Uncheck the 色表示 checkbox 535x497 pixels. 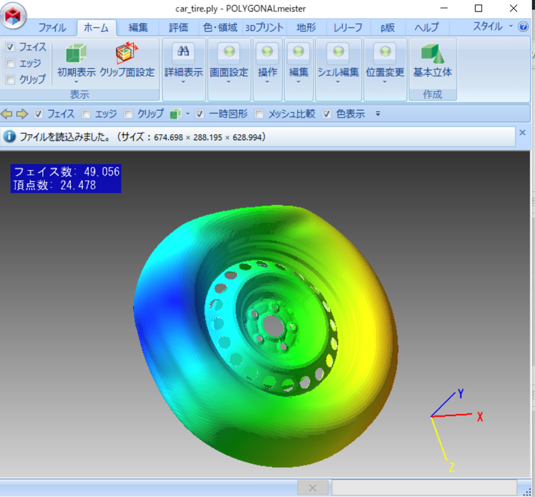coord(327,114)
